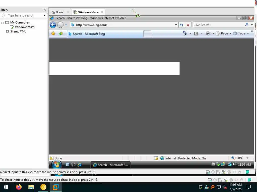This screenshot has width=257, height=192.
Task: Click the Library 'Type here to search' field
Action: [x=24, y=15]
